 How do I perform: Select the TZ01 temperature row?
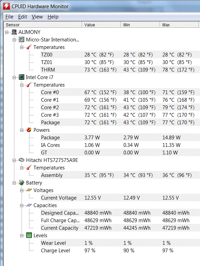120,62
